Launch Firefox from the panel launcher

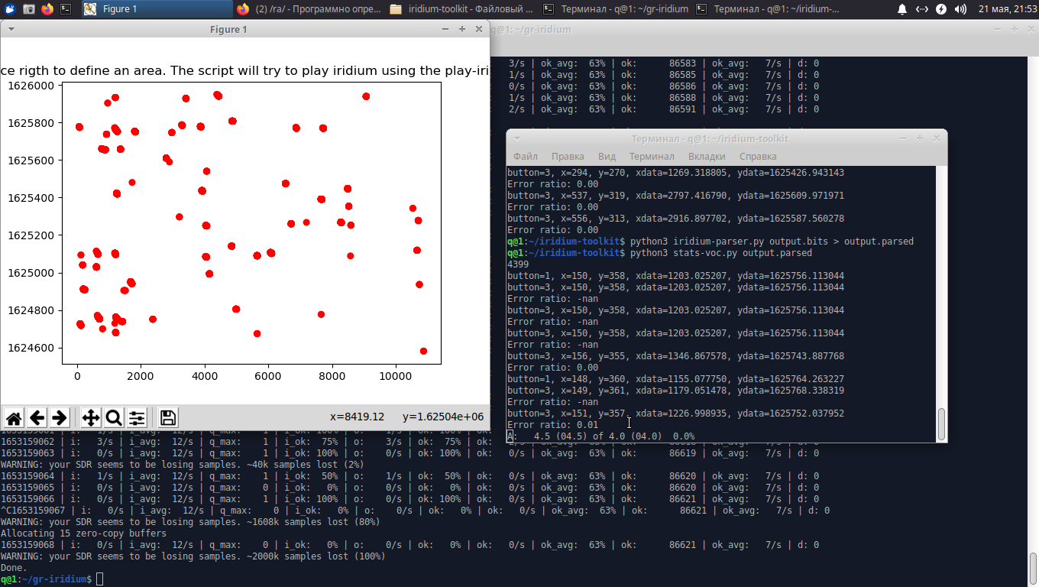47,9
